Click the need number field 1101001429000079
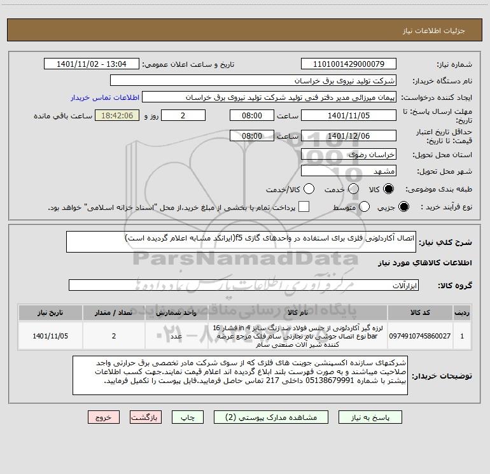Image resolution: width=490 pixels, height=474 pixels. [349, 64]
